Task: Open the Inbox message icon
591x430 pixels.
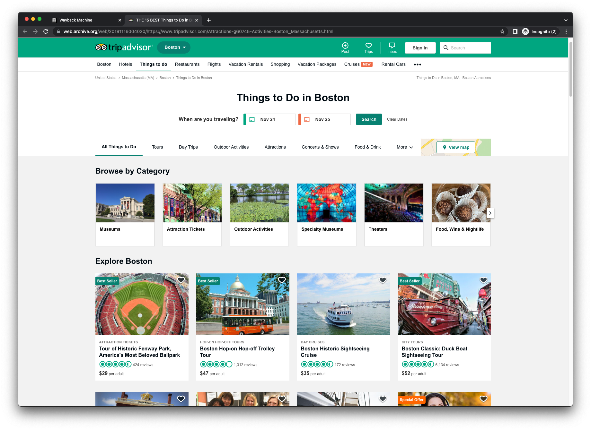Action: [x=392, y=46]
